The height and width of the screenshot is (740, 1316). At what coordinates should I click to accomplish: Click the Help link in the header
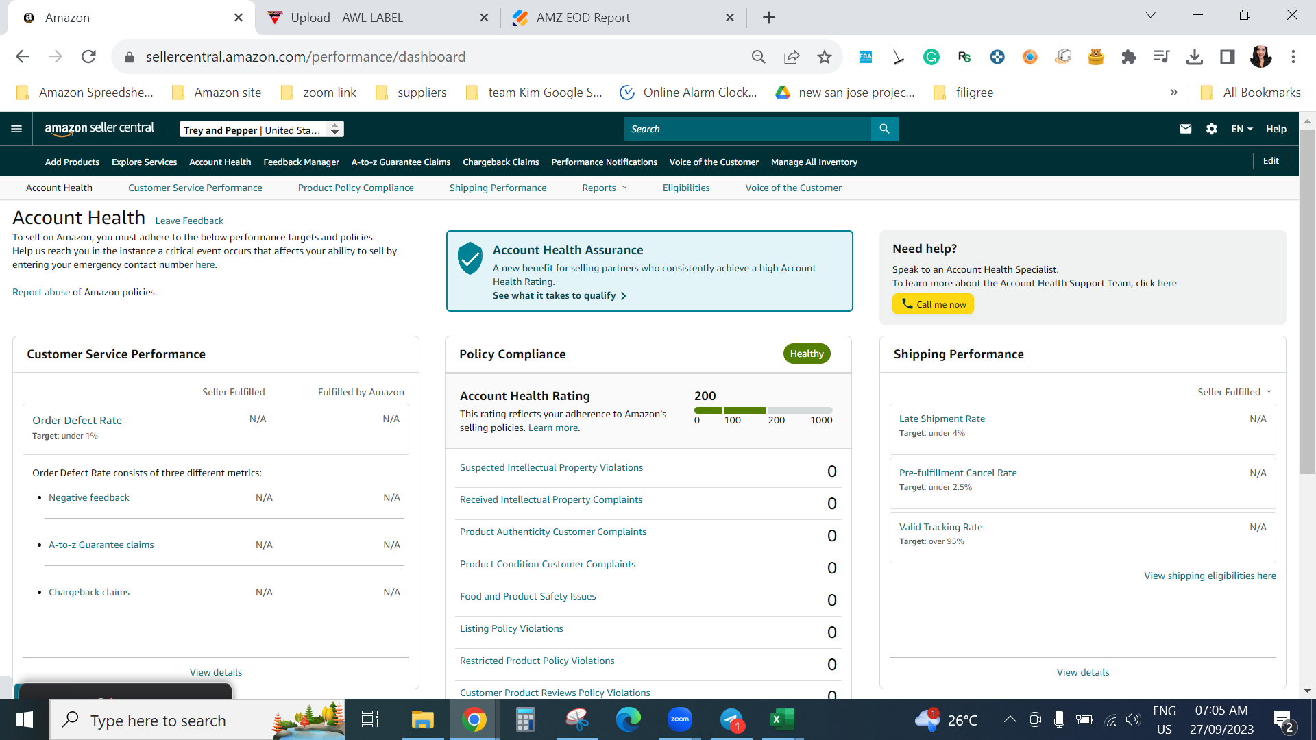(1276, 129)
